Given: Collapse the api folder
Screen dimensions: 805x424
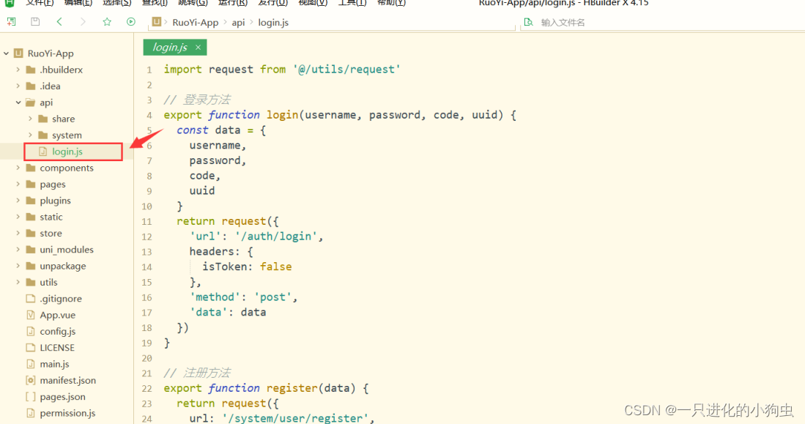Looking at the screenshot, I should click(x=18, y=103).
